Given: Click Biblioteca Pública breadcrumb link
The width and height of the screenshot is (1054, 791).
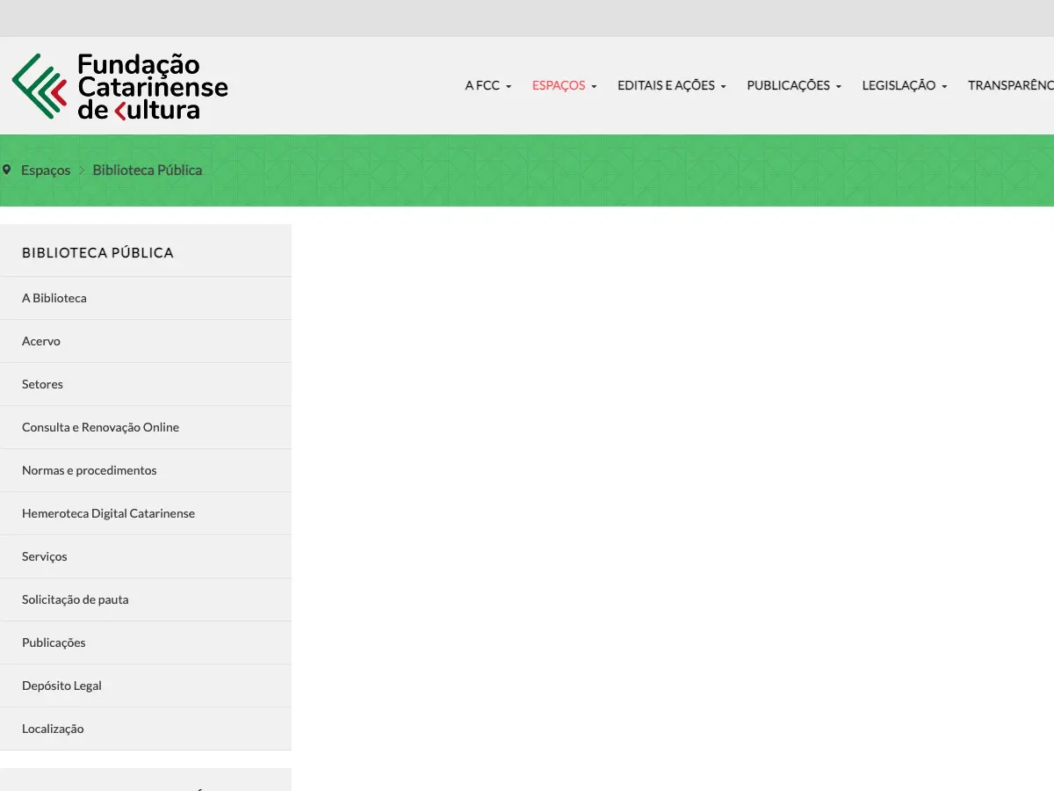Looking at the screenshot, I should [x=148, y=171].
